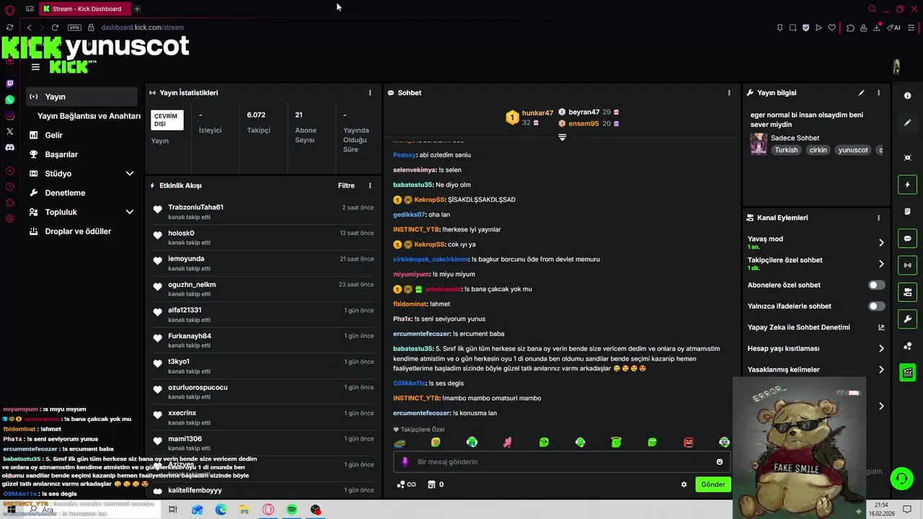Image resolution: width=923 pixels, height=519 pixels.
Task: Toggle the VPN badge in address bar
Action: [x=74, y=27]
